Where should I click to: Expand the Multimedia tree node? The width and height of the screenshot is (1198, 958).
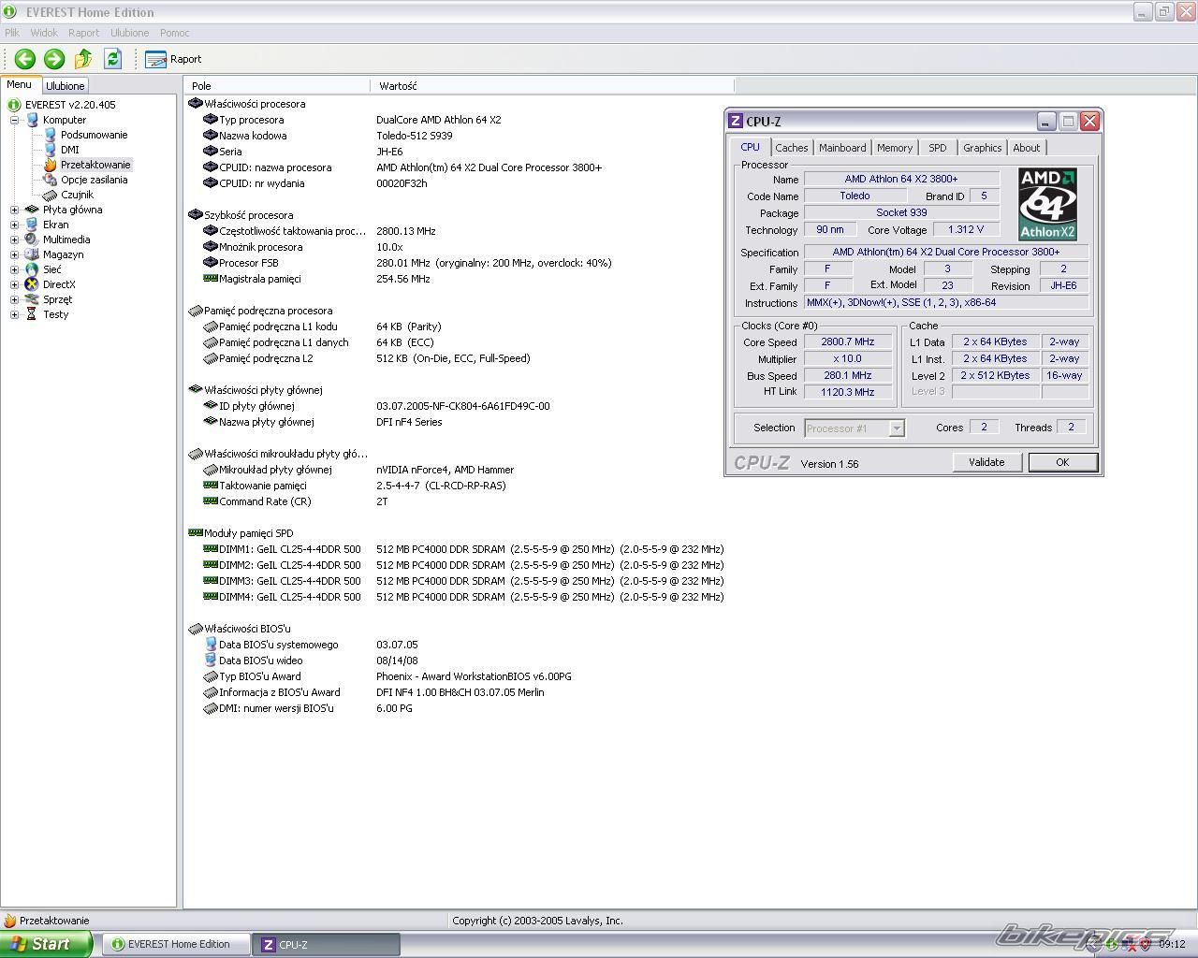pos(15,239)
